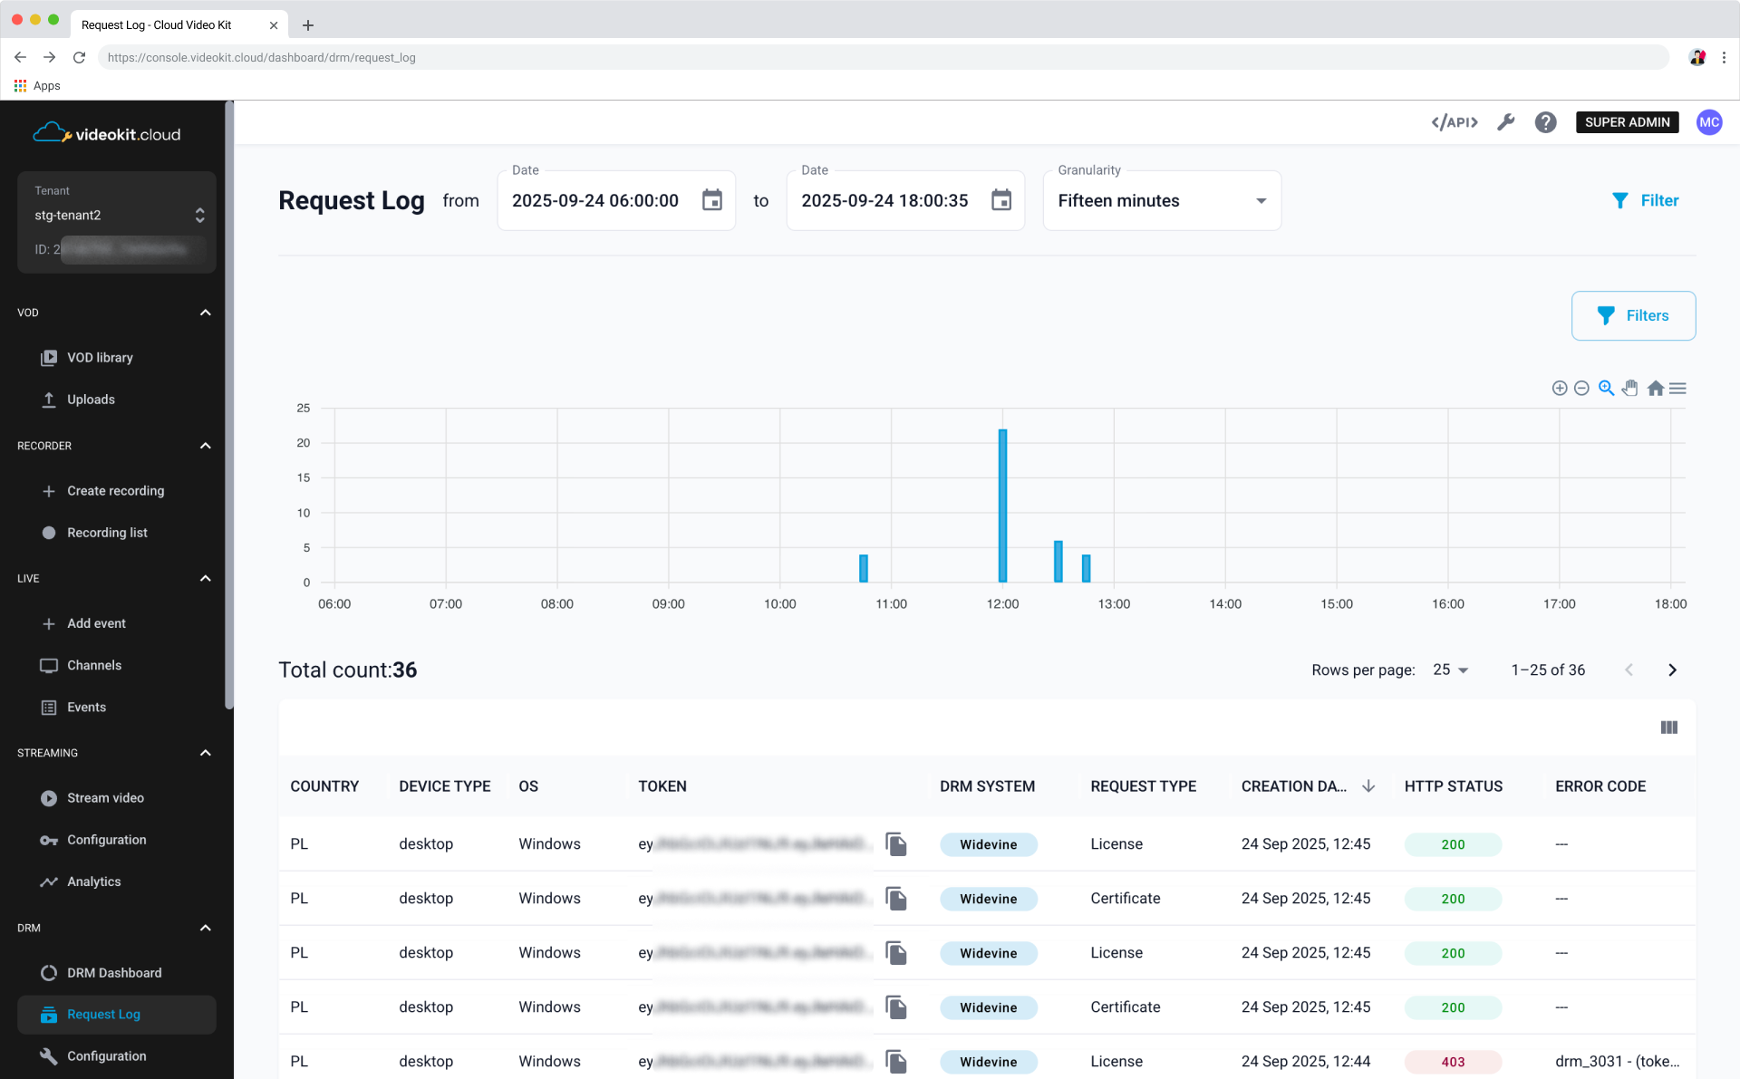The image size is (1740, 1079).
Task: Select DRM Dashboard in the sidebar
Action: [113, 972]
